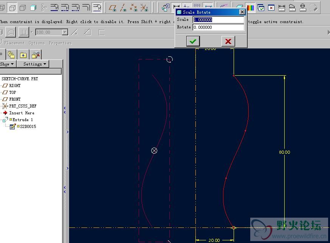Click the wavy underline corner style icon
Screen dimensions: 330x243
pyautogui.click(x=97, y=8)
